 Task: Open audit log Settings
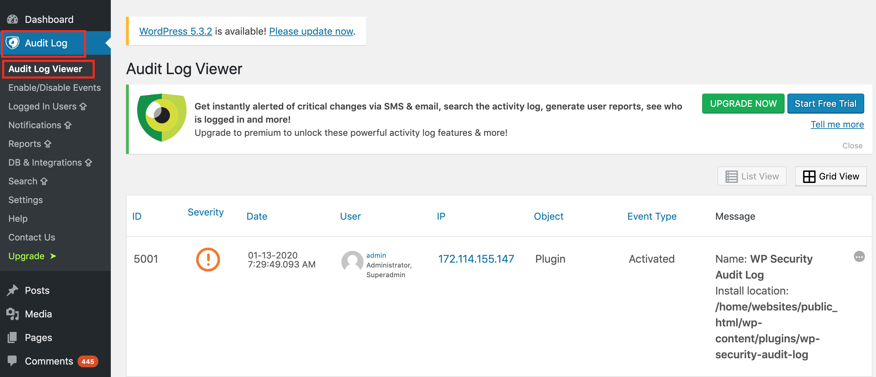pyautogui.click(x=26, y=200)
